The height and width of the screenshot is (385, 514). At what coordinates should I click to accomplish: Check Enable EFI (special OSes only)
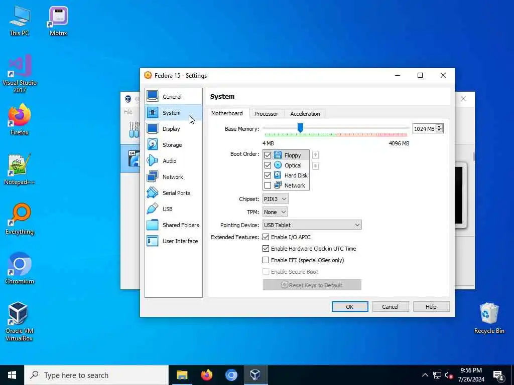(x=266, y=260)
